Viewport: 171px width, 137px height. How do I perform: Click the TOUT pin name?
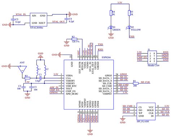point(69,89)
